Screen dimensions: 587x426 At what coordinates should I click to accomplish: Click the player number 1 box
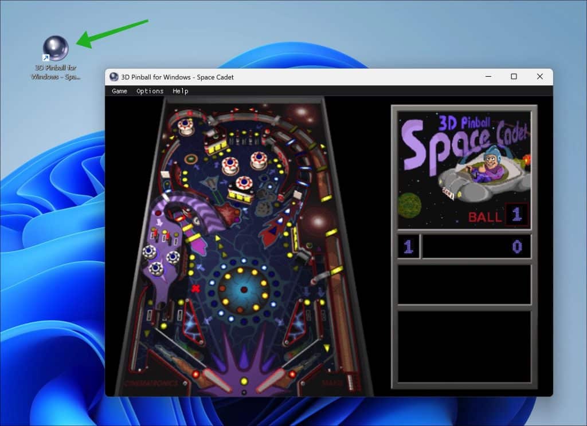click(x=408, y=246)
